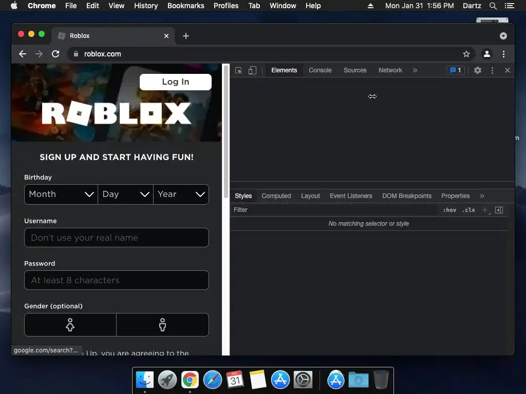Select the Layout sidebar tab

(310, 196)
